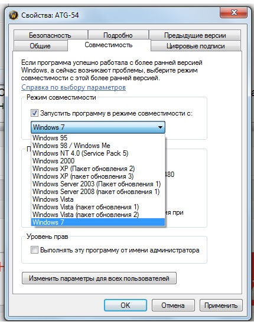Collapse the Windows 7 compatibility dropdown
This screenshot has height=322, width=254.
tap(98, 127)
